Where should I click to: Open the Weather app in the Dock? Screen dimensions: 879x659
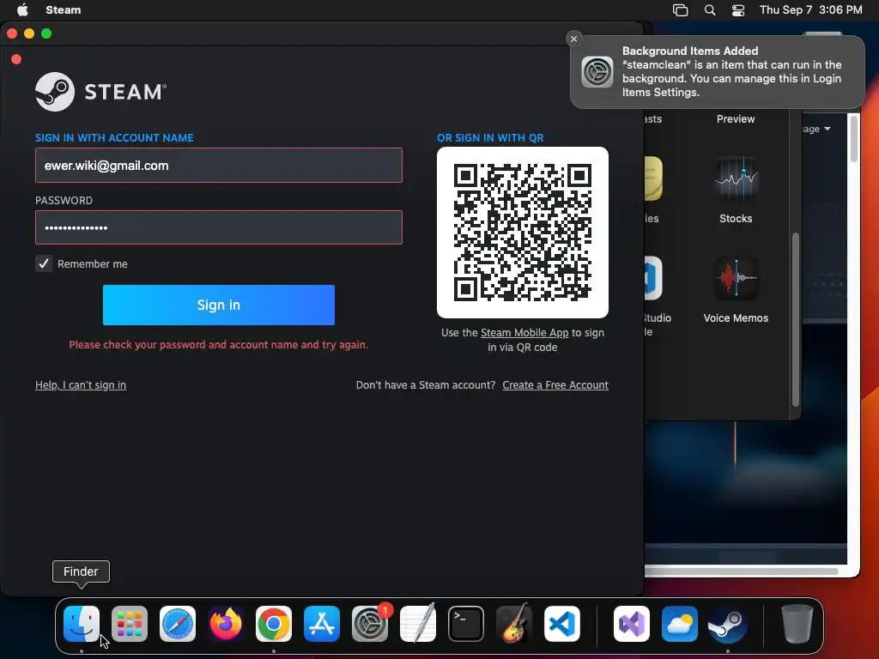click(x=680, y=624)
